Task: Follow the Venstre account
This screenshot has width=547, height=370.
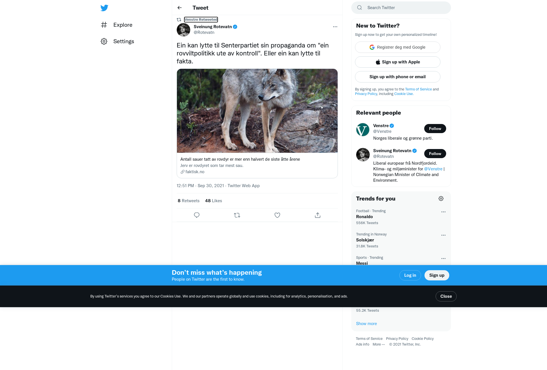Action: point(435,129)
